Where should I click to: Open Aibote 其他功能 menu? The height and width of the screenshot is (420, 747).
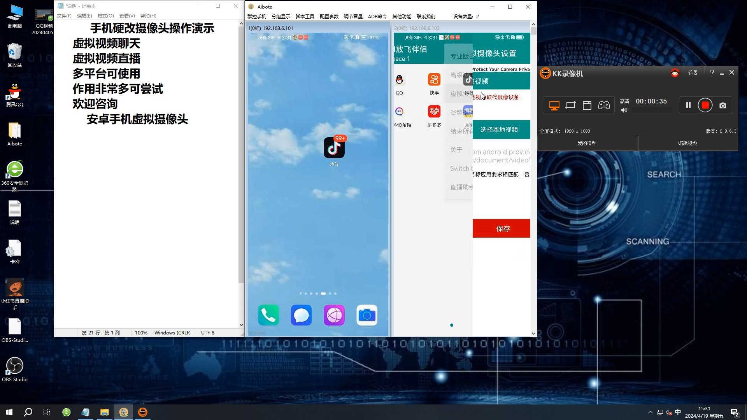coord(402,16)
